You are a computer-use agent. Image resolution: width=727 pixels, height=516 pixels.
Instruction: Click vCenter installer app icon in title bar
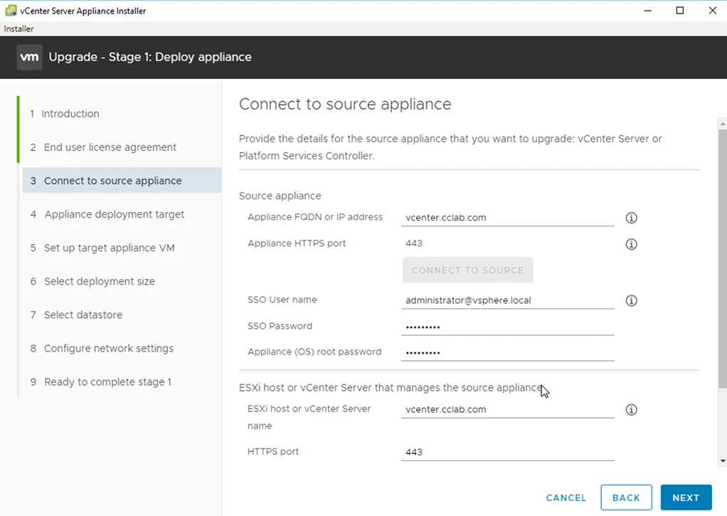click(x=10, y=10)
